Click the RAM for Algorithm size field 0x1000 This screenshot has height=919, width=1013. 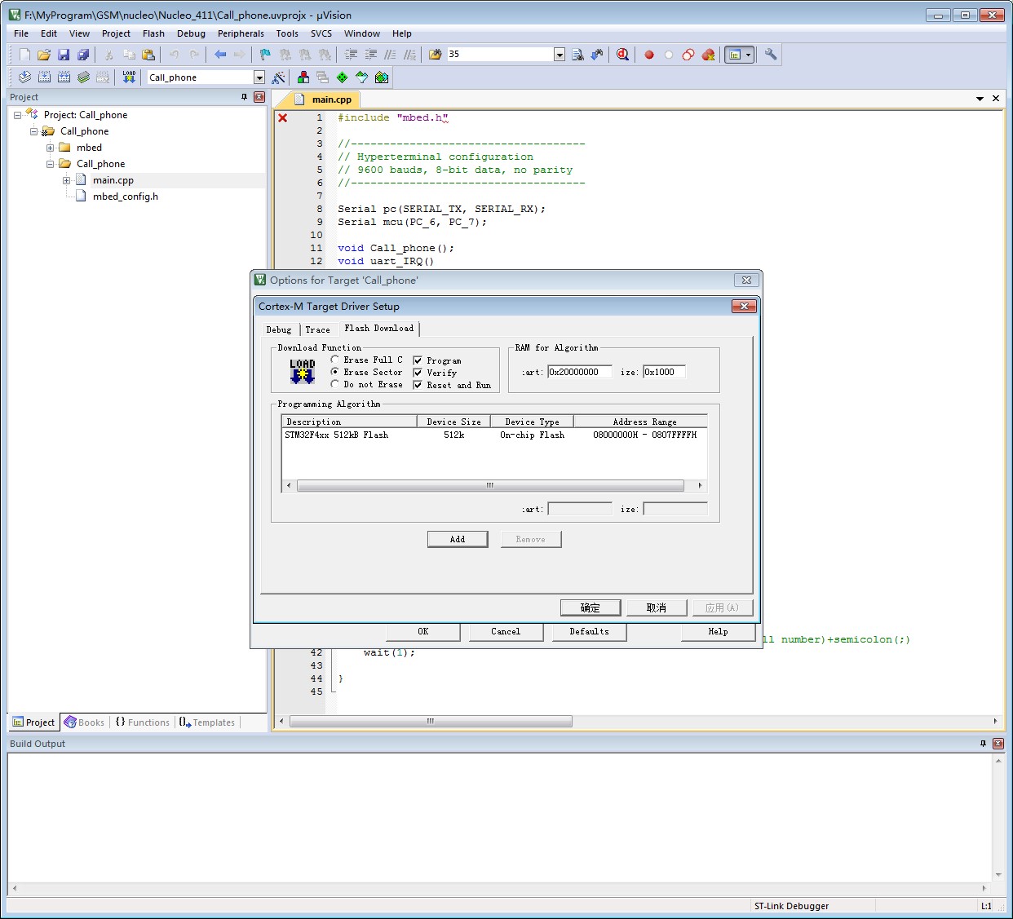pos(664,372)
